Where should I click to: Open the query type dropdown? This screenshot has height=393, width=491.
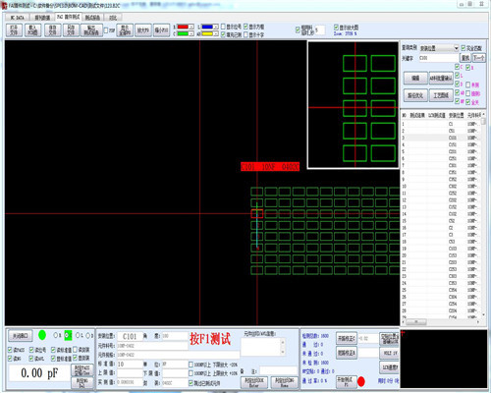tap(439, 48)
